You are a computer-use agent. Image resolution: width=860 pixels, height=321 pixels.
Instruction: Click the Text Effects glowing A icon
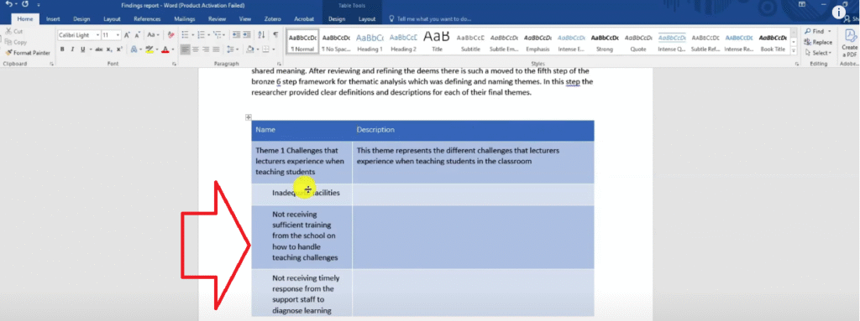[134, 49]
